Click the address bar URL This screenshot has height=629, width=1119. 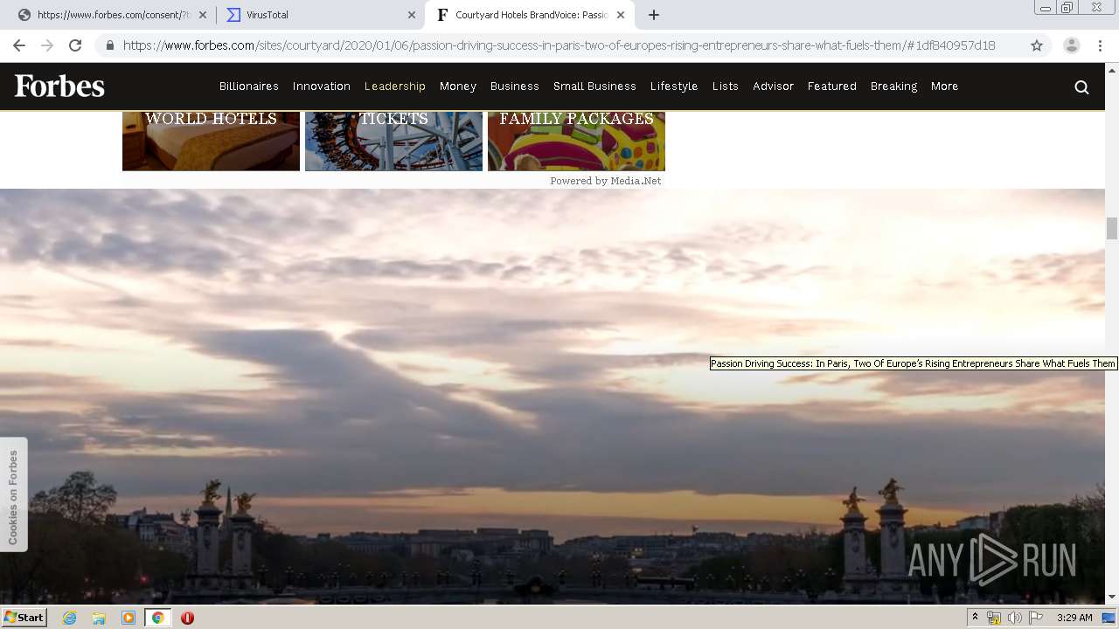pos(559,45)
